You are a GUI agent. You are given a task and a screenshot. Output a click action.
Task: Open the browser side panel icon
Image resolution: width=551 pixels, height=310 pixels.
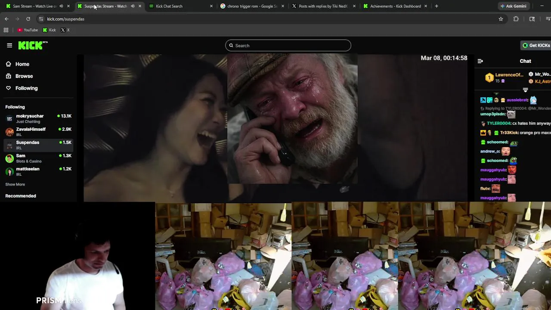pyautogui.click(x=532, y=19)
